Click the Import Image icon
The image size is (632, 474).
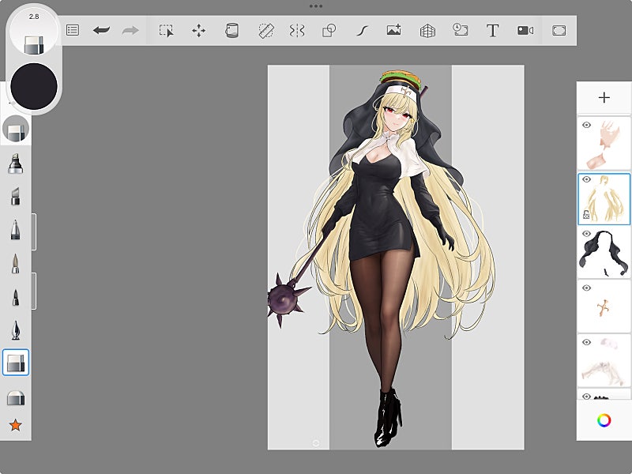click(393, 31)
